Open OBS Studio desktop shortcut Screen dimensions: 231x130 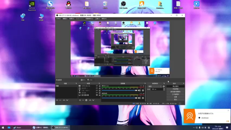[123, 5]
